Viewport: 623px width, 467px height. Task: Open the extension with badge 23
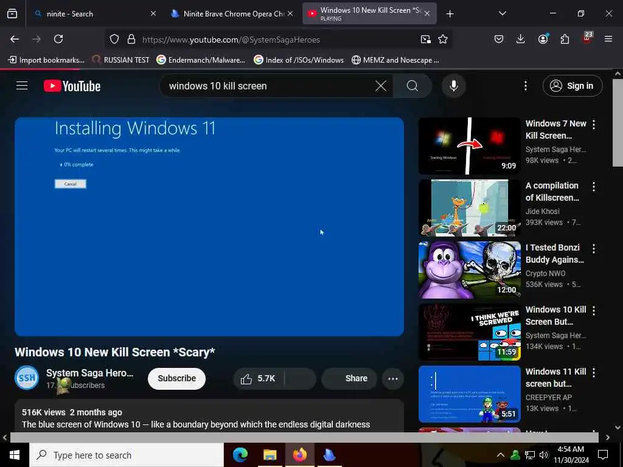coord(587,38)
